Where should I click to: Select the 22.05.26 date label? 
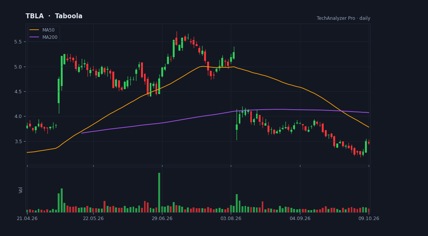coord(93,218)
